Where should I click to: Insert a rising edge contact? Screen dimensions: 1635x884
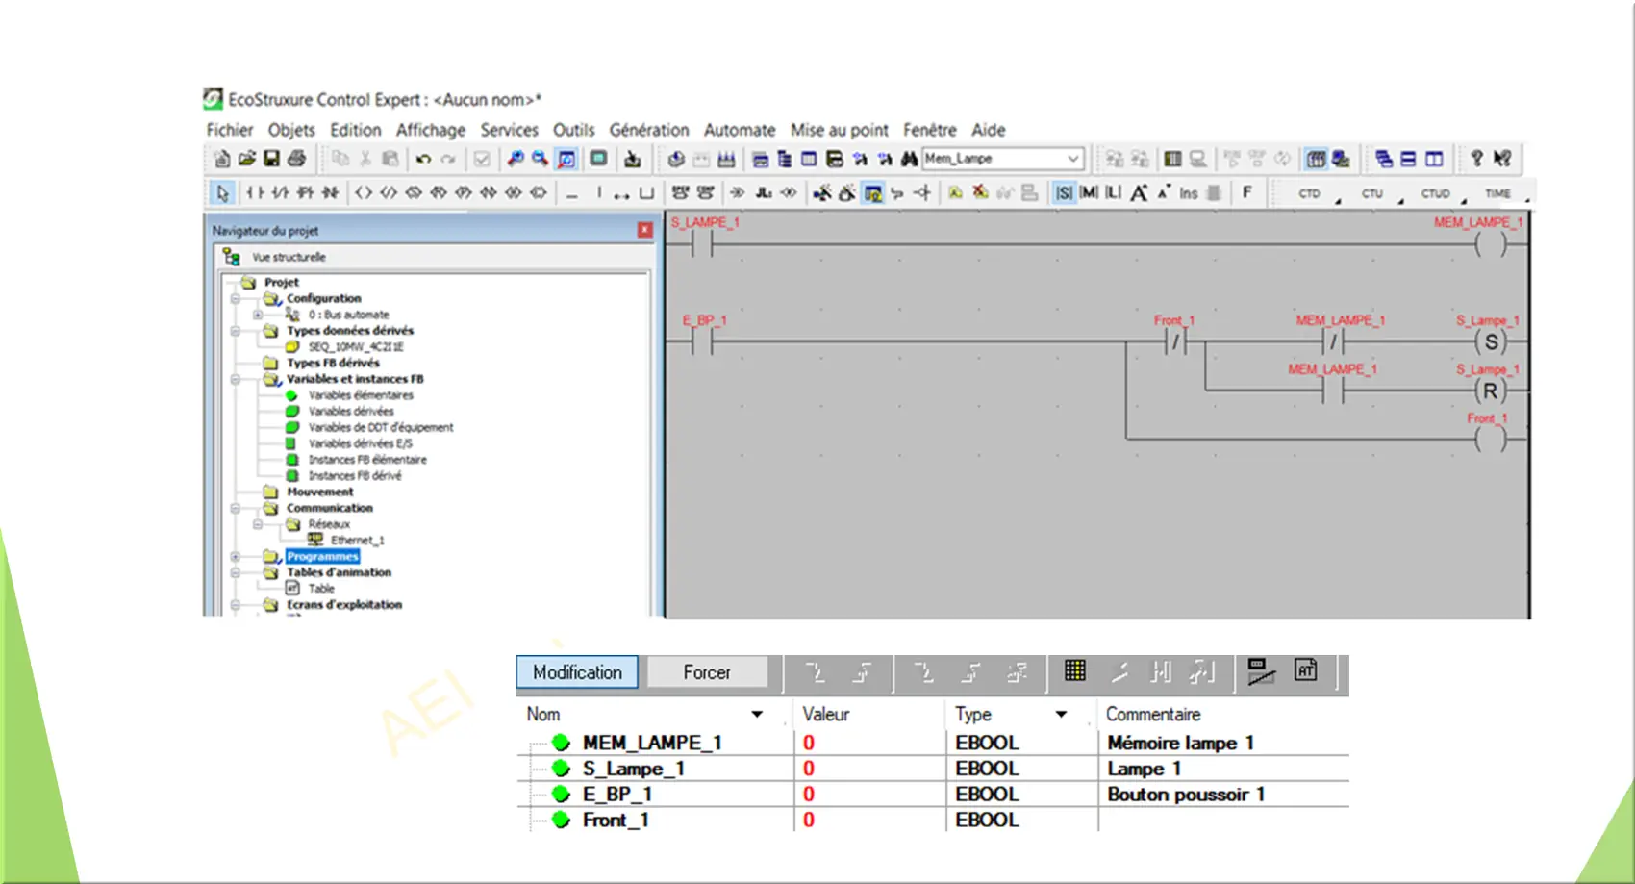pos(305,193)
